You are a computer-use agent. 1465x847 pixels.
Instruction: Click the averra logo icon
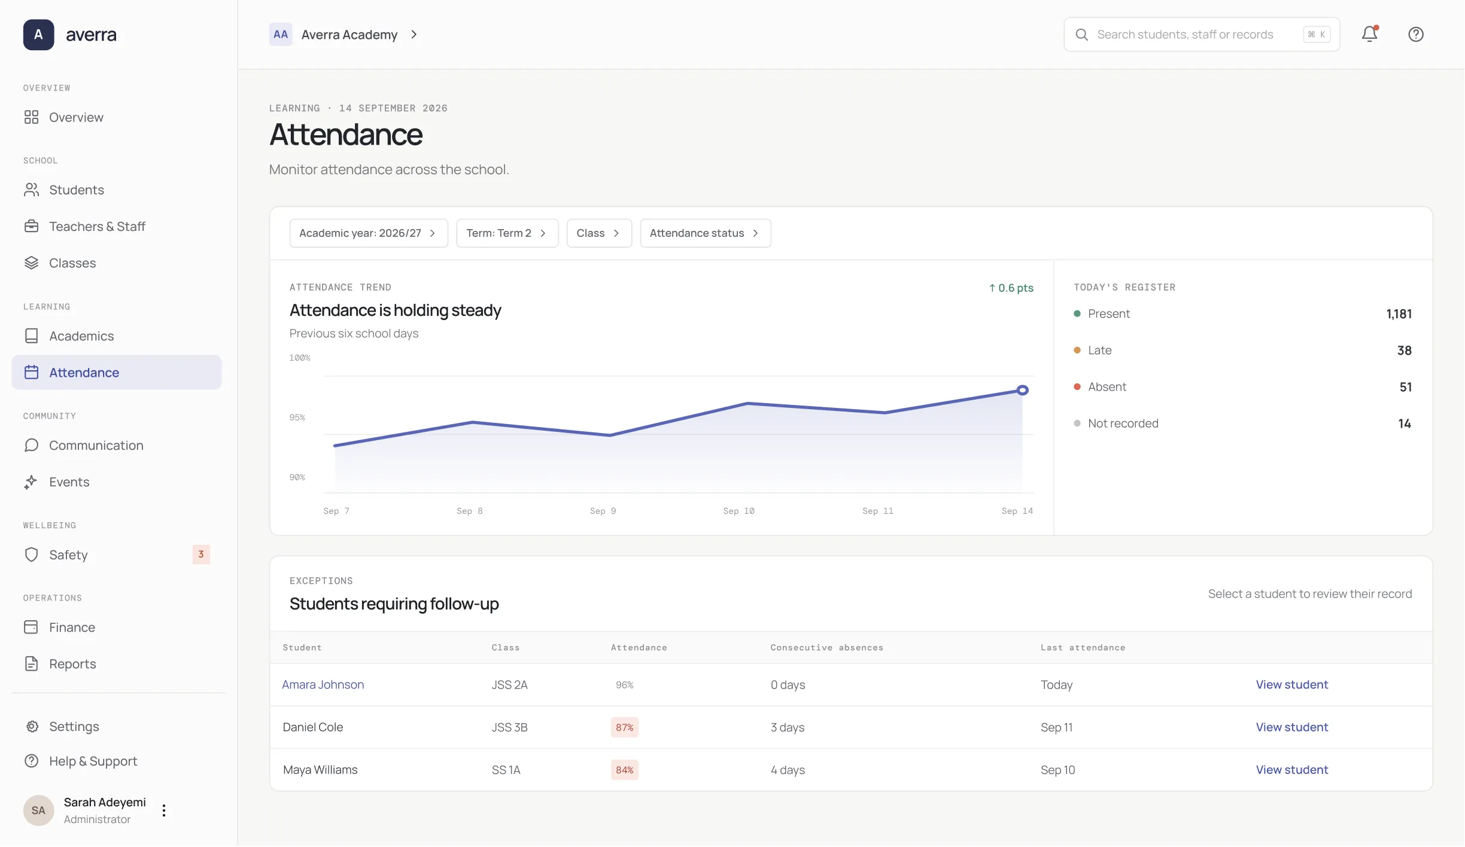(38, 35)
